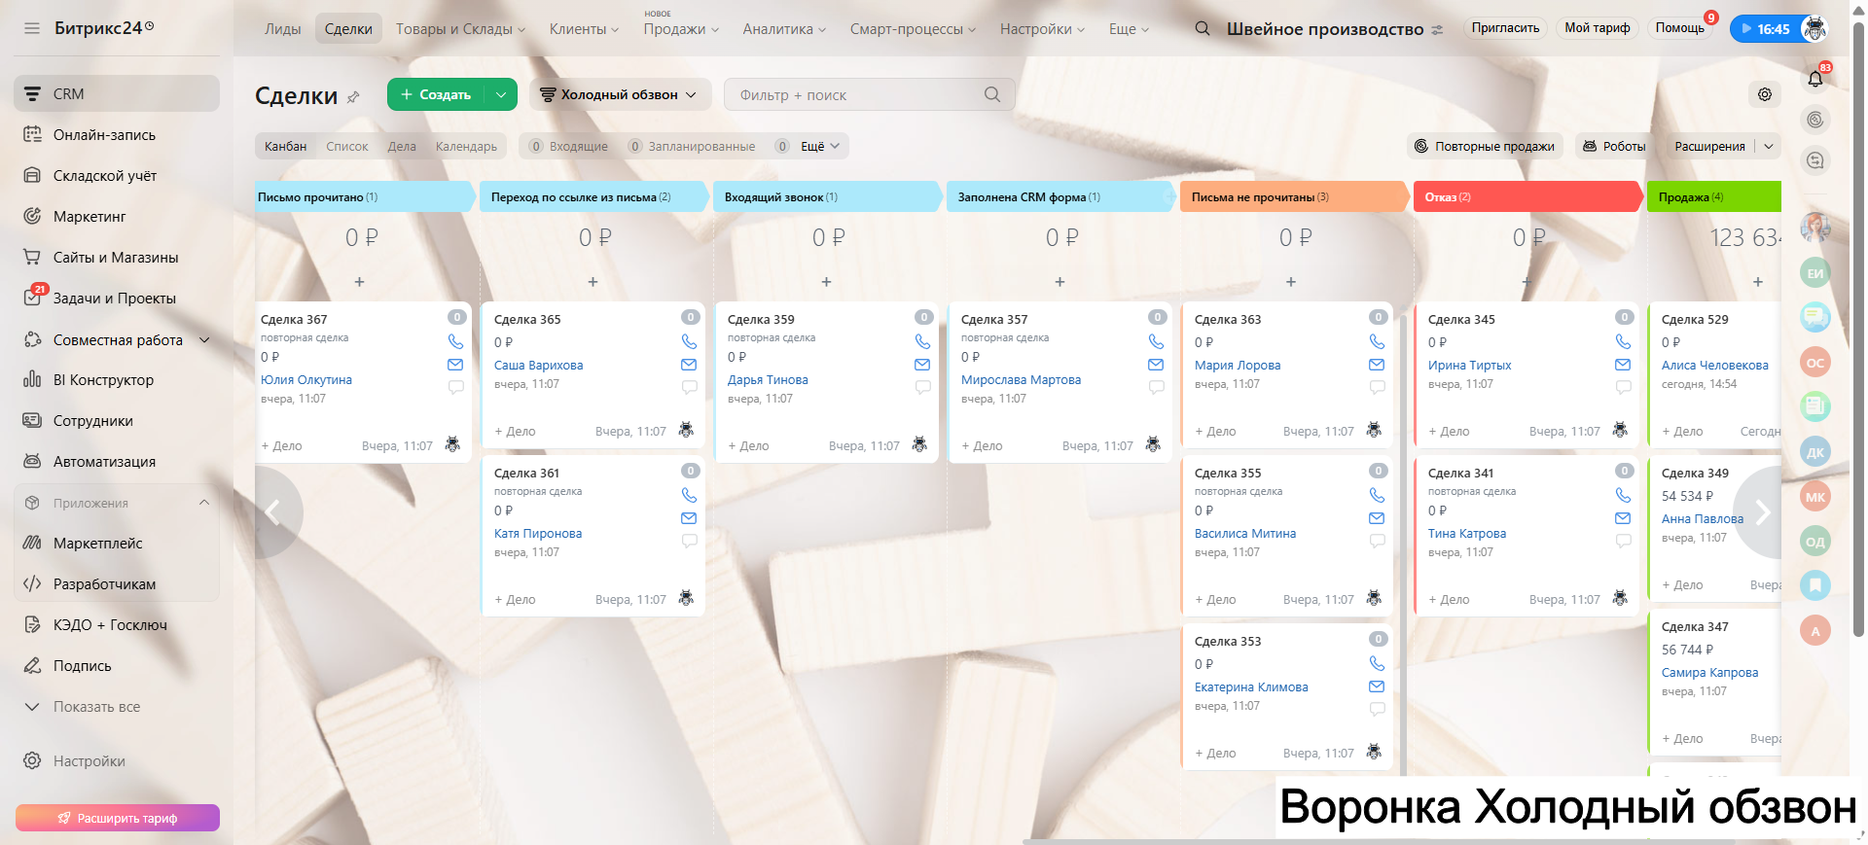Filter by Входящие counter
The height and width of the screenshot is (845, 1868).
tap(568, 146)
